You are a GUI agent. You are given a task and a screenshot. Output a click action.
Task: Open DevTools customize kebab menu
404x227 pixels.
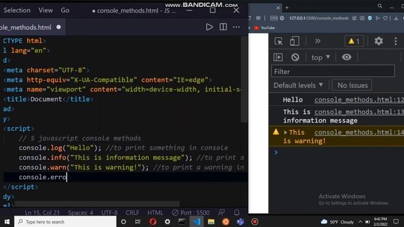(x=396, y=41)
